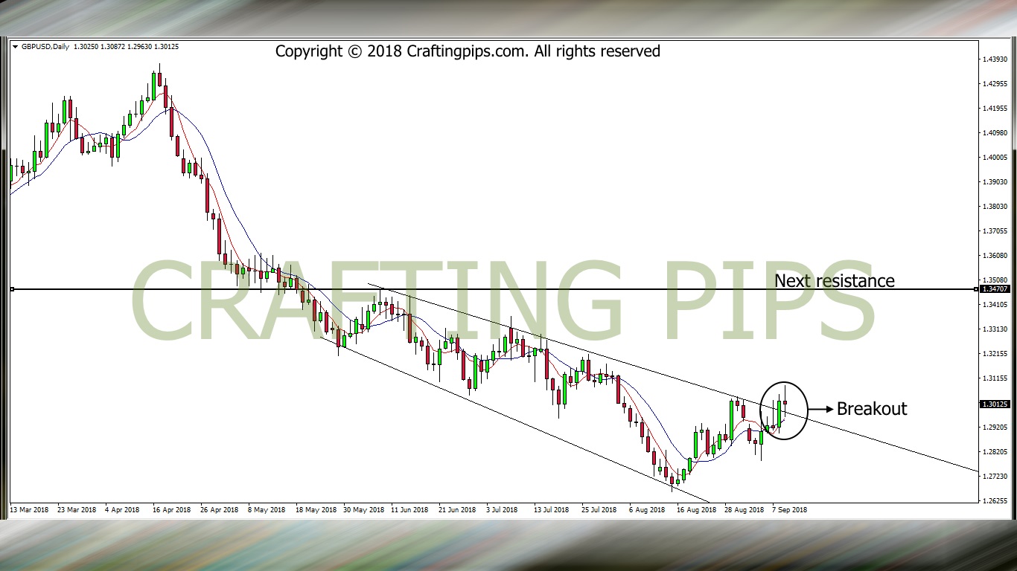Click the 1.40980 price scale value
The height and width of the screenshot is (571, 1017).
(995, 132)
